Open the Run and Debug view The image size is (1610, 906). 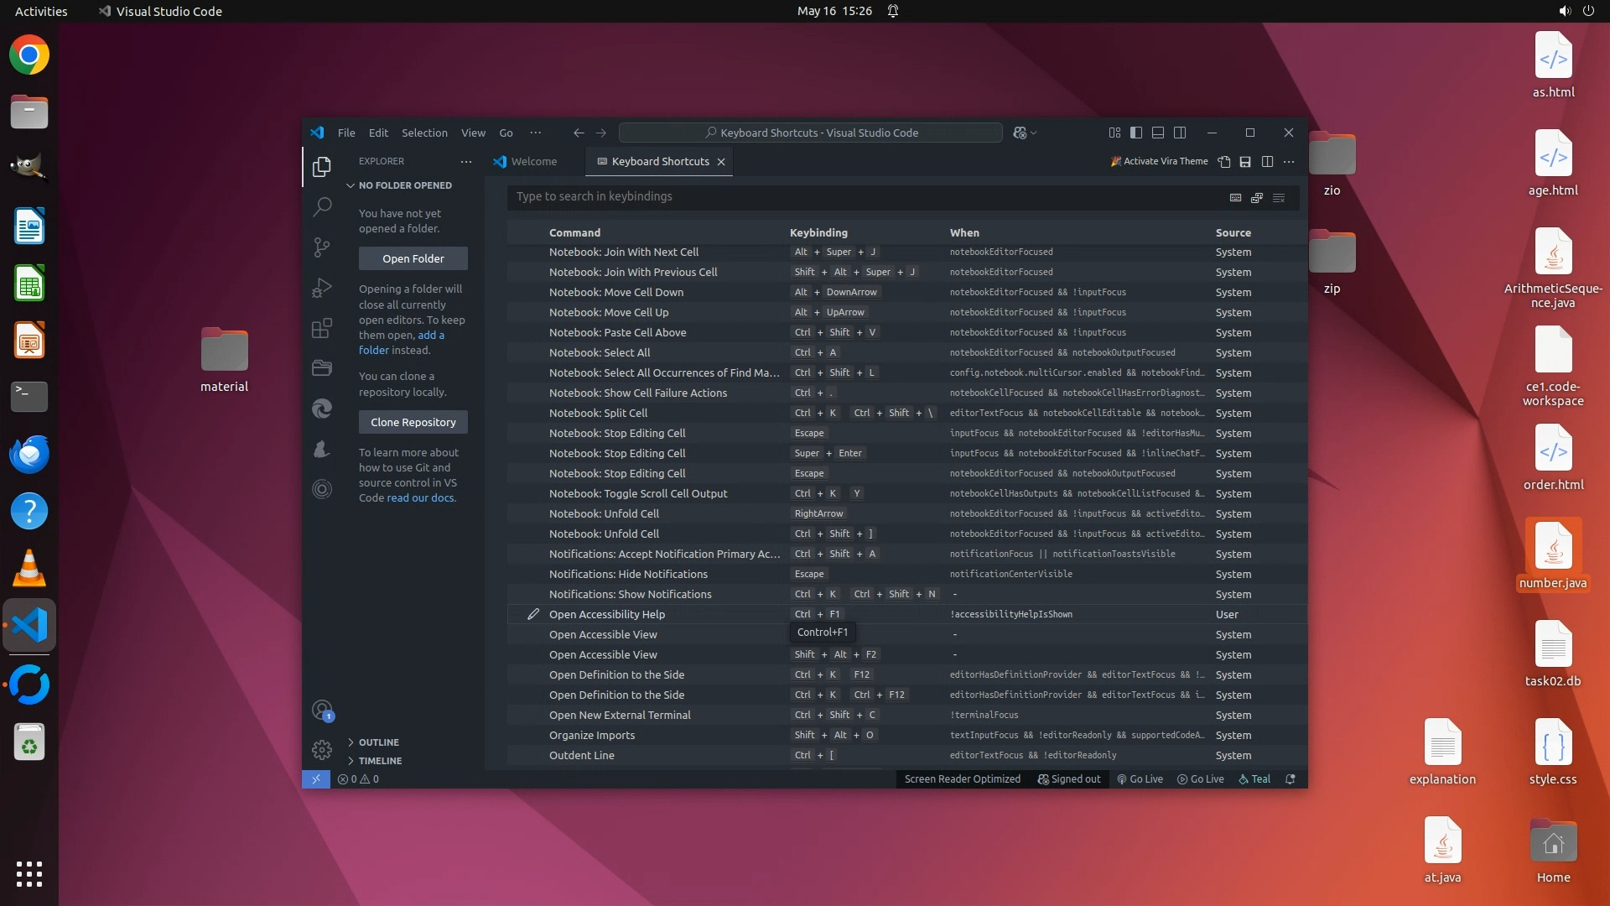point(322,288)
